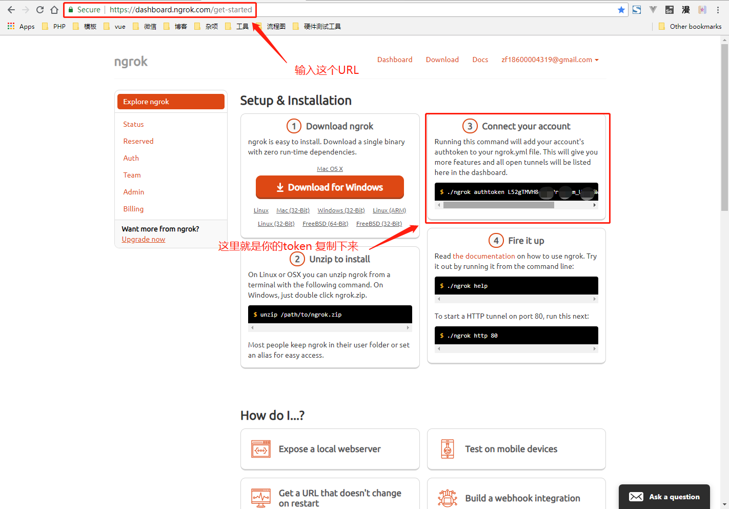Click the Build a webhook integration icon

click(x=448, y=498)
